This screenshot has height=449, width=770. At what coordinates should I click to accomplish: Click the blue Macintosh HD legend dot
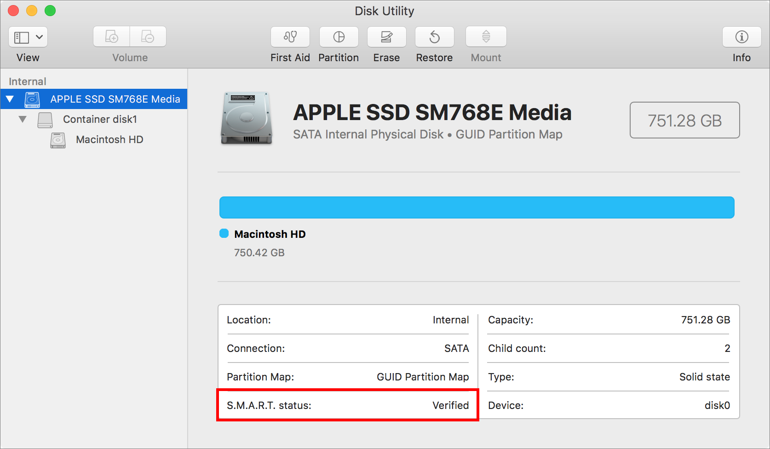click(x=224, y=234)
